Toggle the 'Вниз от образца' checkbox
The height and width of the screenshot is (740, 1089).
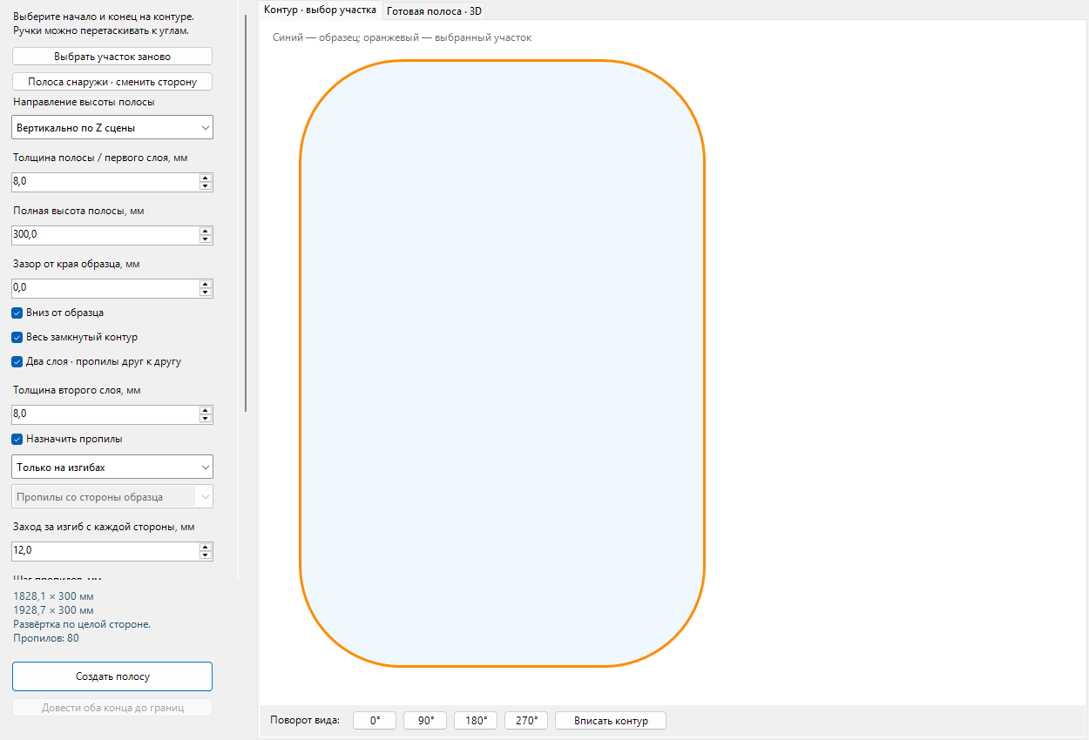coord(17,313)
